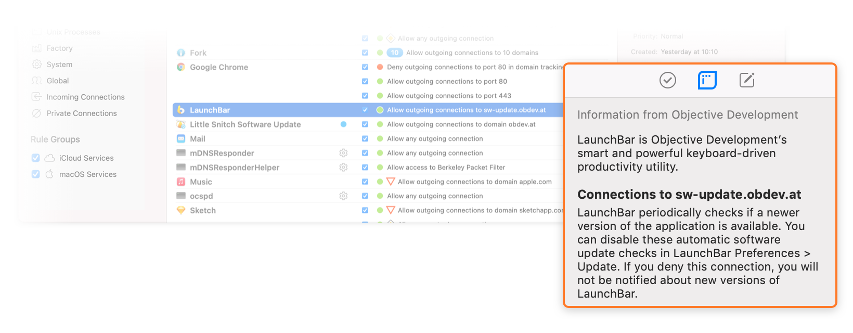Select the sketchapp.com domain rule text
Viewport: 853px width, 333px height.
(x=481, y=210)
